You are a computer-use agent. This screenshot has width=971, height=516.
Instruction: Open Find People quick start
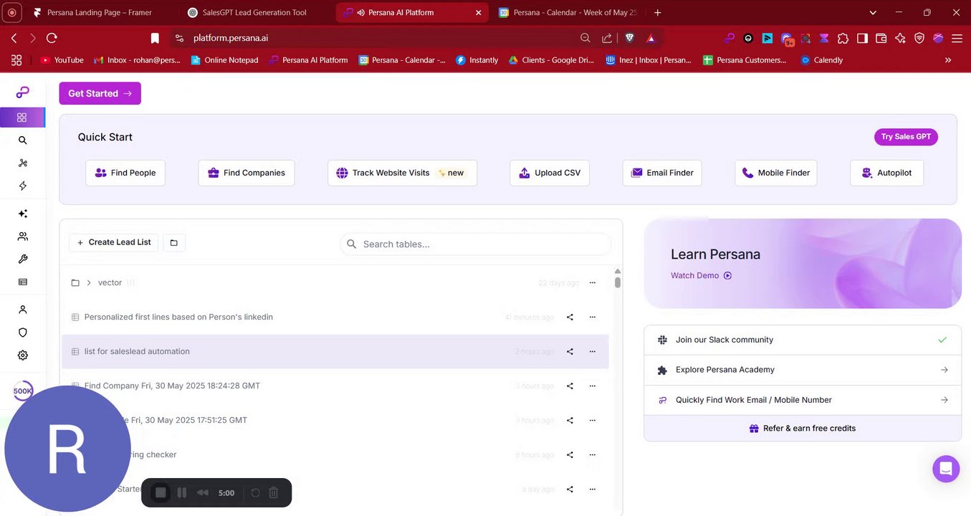125,173
